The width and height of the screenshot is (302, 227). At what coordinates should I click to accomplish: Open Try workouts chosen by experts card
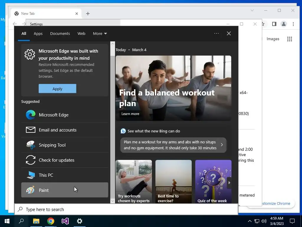[134, 181]
